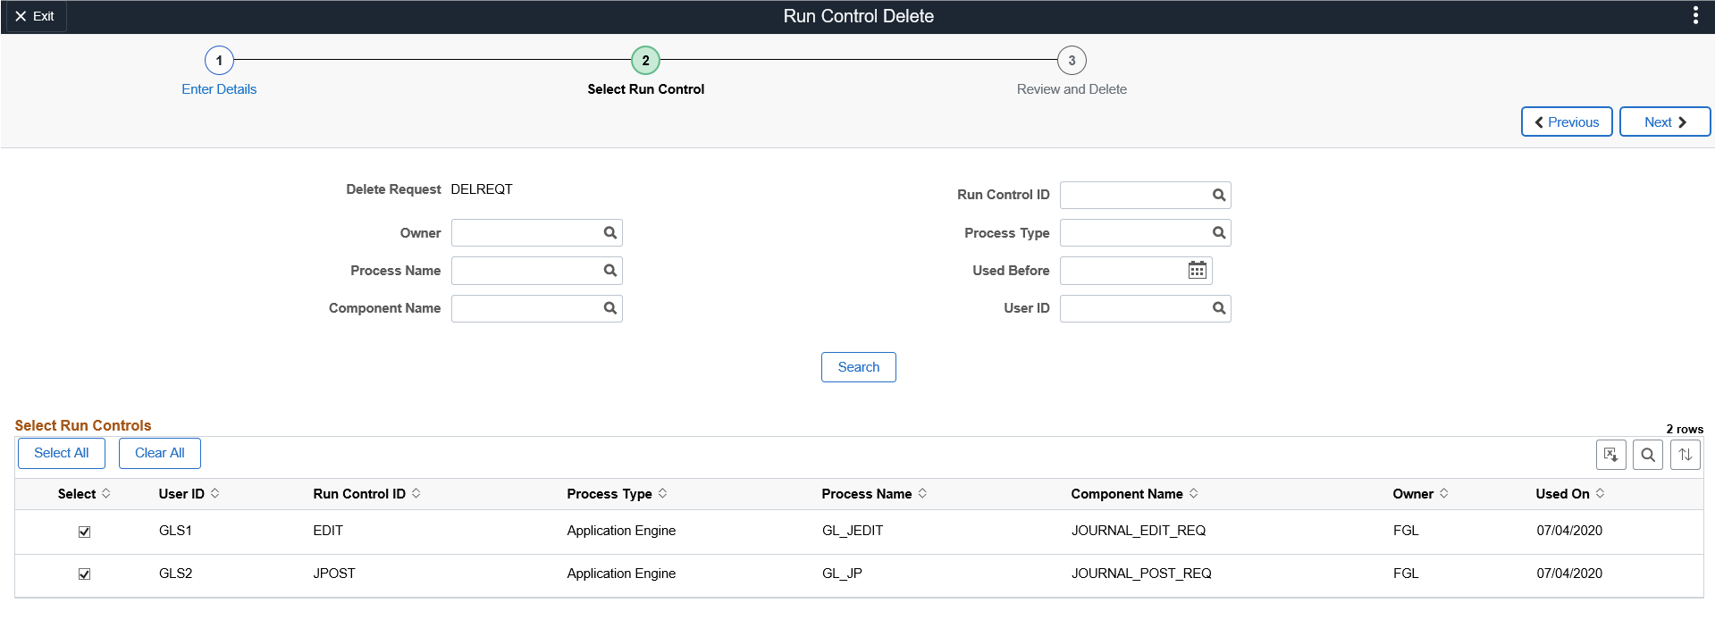Uncheck the GLS1 row checkbox

pyautogui.click(x=85, y=532)
